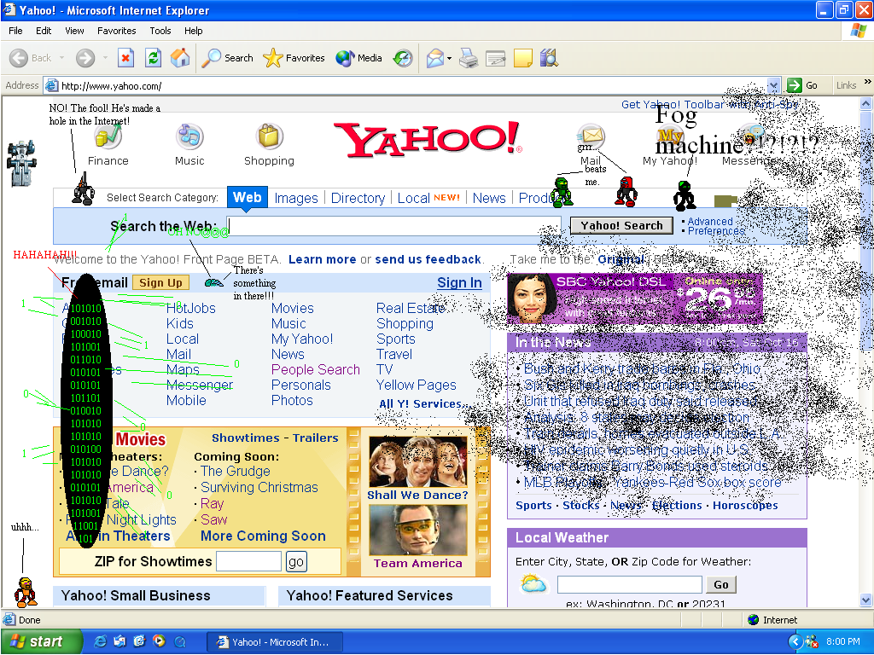Print the page with the printer icon
This screenshot has height=655, width=874.
click(x=469, y=58)
